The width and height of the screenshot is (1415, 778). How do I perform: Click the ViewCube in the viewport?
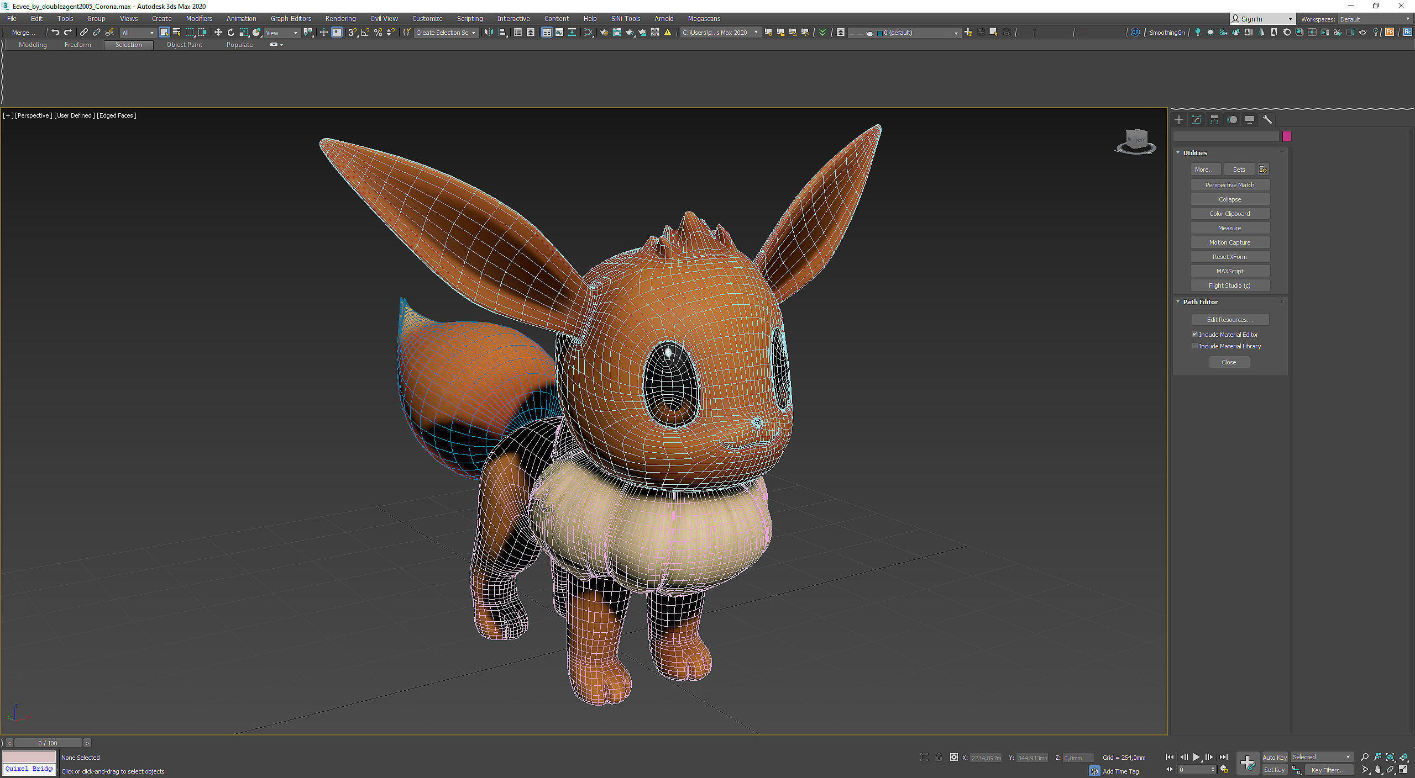[1136, 141]
